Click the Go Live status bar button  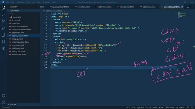170,107
